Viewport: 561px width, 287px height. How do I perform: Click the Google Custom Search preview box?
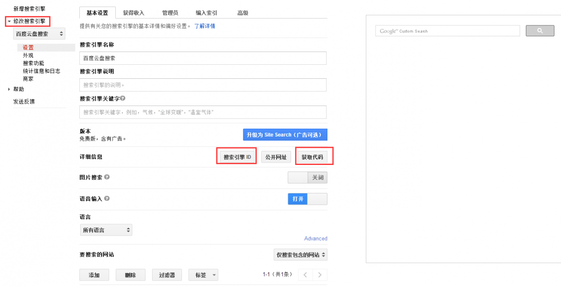(447, 31)
